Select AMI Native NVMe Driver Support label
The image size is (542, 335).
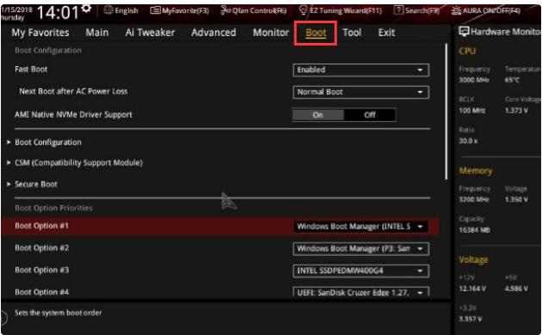[x=73, y=114]
